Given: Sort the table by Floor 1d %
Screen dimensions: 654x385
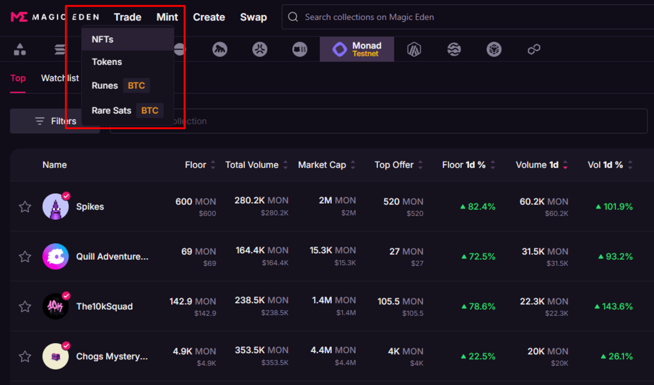Looking at the screenshot, I should coord(469,165).
